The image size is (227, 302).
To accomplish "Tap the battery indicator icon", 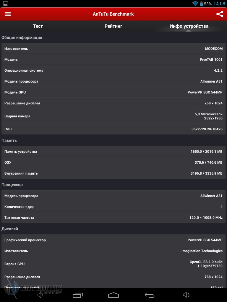I will pyautogui.click(x=202, y=4).
